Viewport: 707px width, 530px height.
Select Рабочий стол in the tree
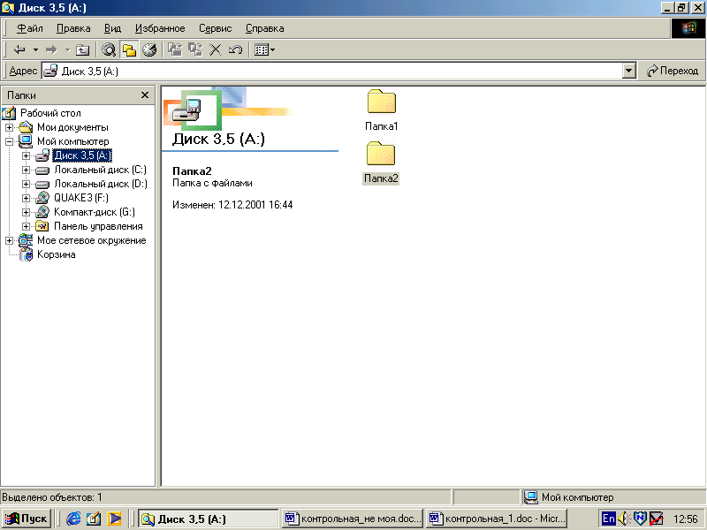[x=50, y=113]
